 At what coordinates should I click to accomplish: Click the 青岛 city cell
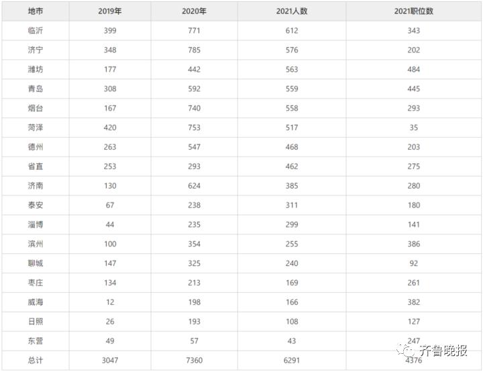[x=36, y=89]
